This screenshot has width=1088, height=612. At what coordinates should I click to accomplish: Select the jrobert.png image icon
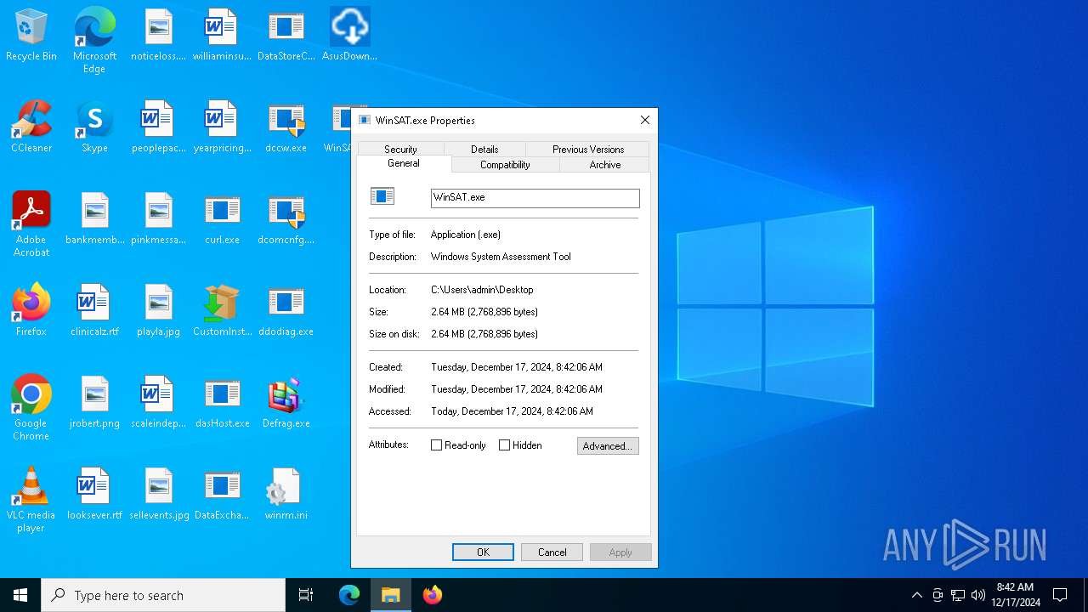94,403
